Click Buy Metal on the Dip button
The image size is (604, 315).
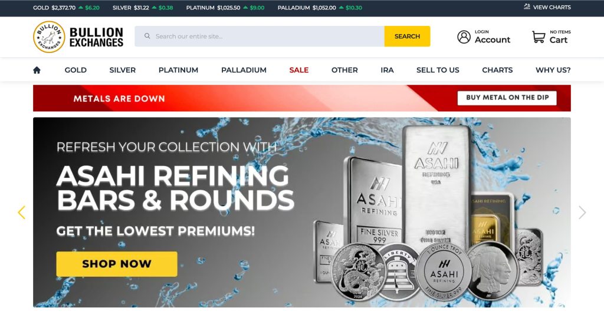pyautogui.click(x=507, y=98)
